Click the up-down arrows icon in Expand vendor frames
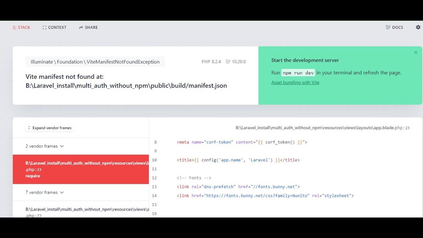Image resolution: width=423 pixels, height=238 pixels. pos(29,128)
